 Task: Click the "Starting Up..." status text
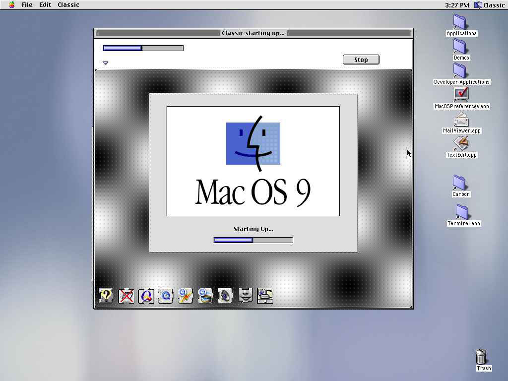[x=254, y=229]
